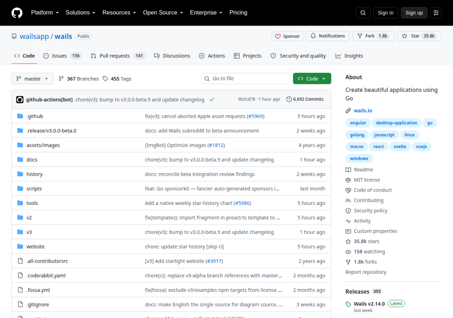The width and height of the screenshot is (453, 318).
Task: Open the master branch selector
Action: point(32,79)
